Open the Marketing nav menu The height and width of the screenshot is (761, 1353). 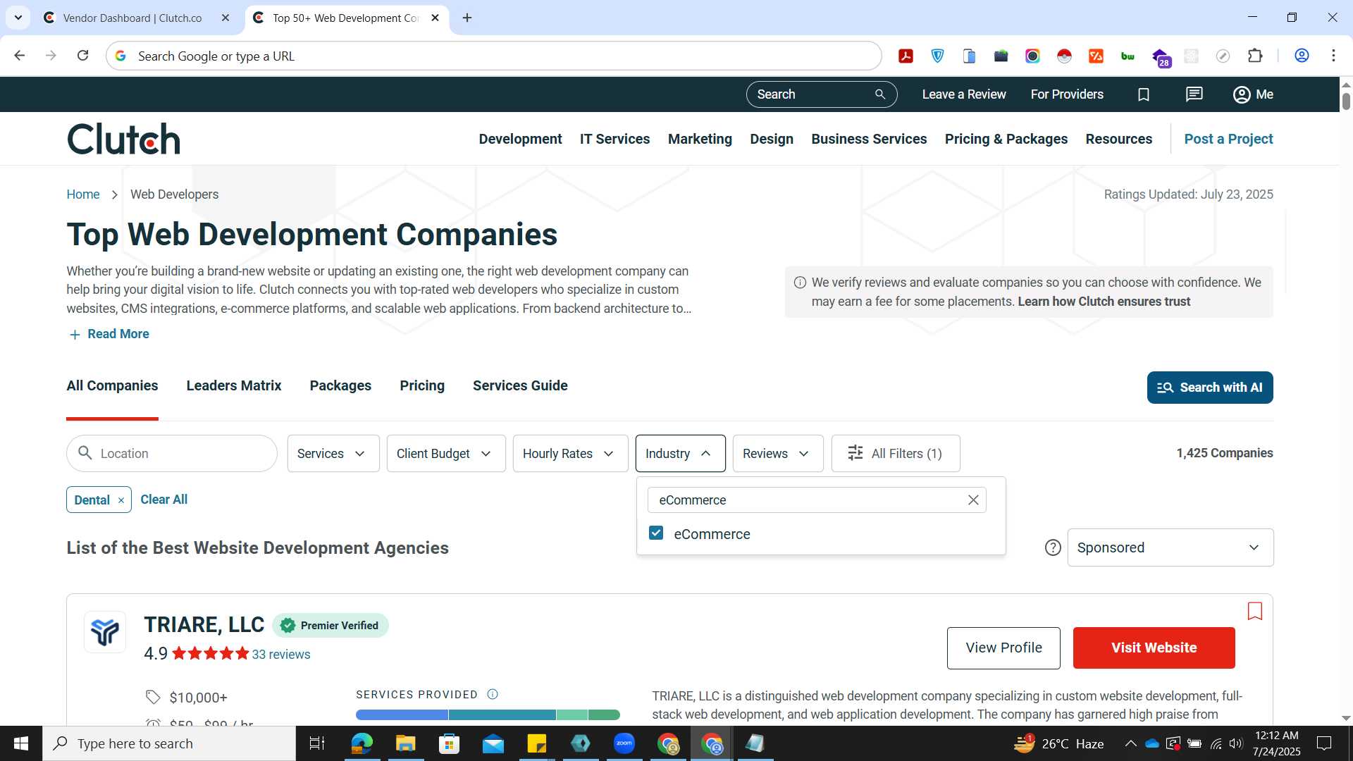[700, 139]
